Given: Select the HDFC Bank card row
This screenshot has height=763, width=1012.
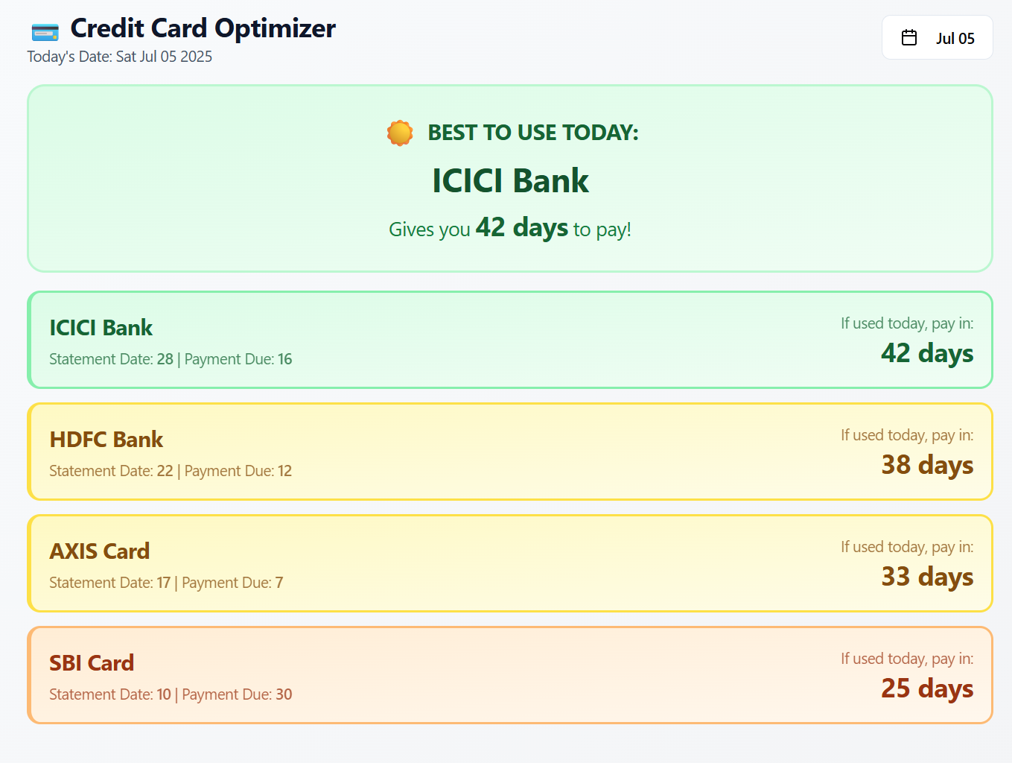Looking at the screenshot, I should (509, 452).
